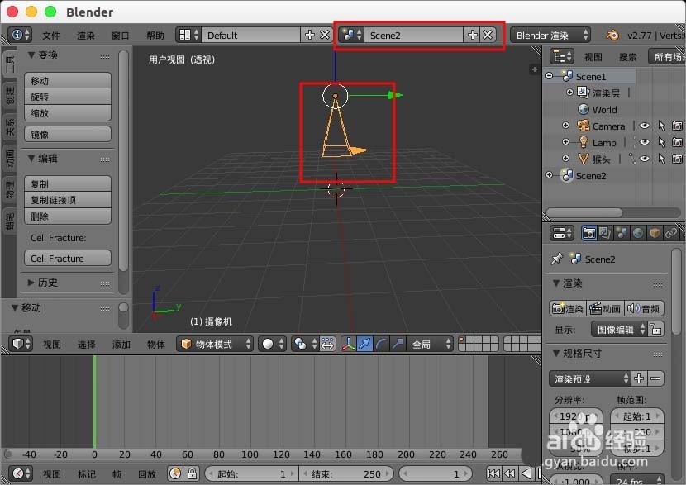Click the 镜像 mirror button

(x=67, y=134)
